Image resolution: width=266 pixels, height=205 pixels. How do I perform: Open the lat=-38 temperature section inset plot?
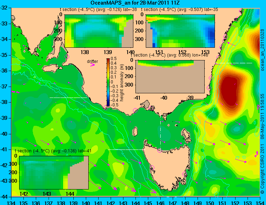tap(99, 31)
